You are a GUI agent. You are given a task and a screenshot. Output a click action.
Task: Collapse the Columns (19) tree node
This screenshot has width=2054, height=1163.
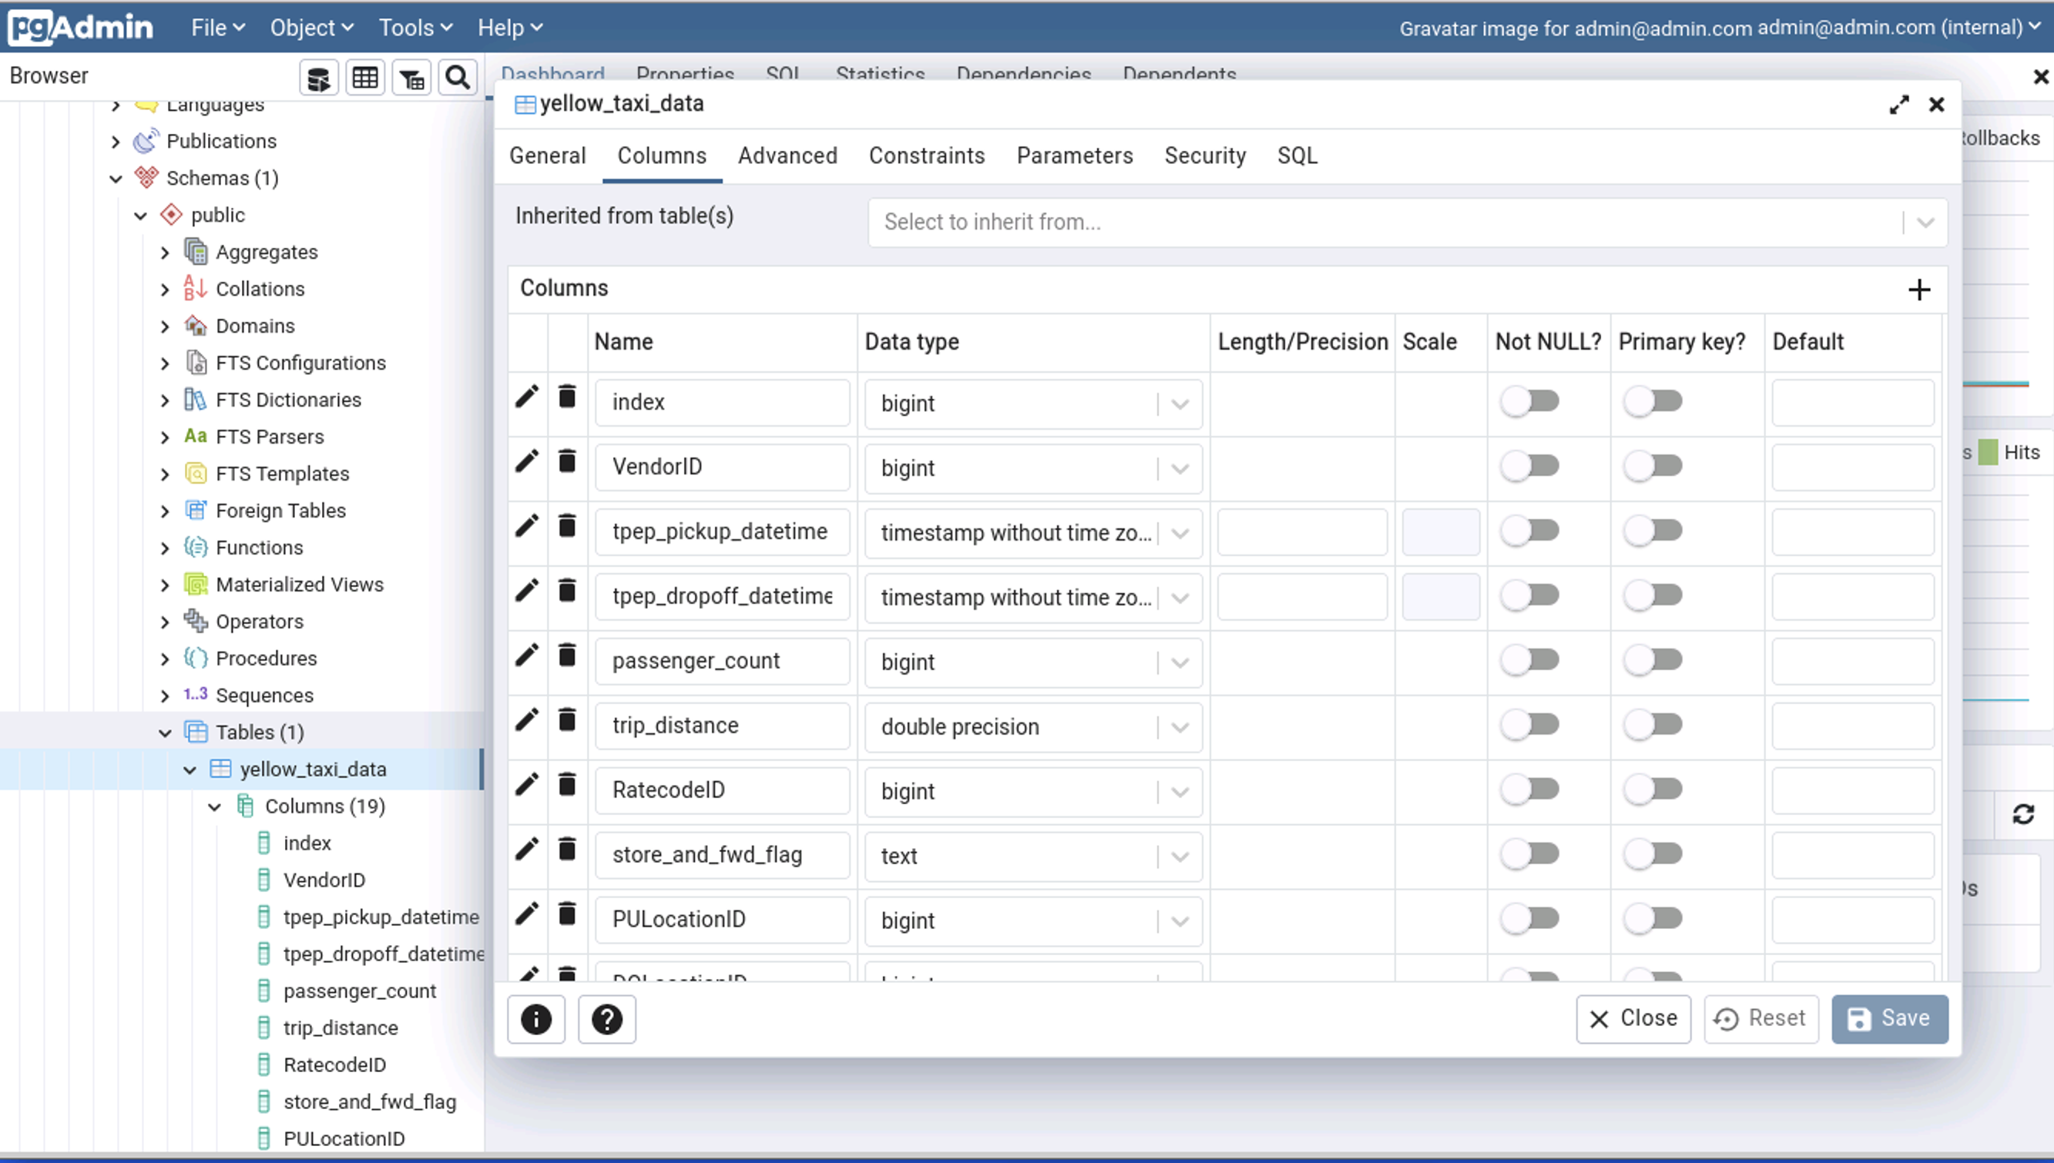point(214,807)
